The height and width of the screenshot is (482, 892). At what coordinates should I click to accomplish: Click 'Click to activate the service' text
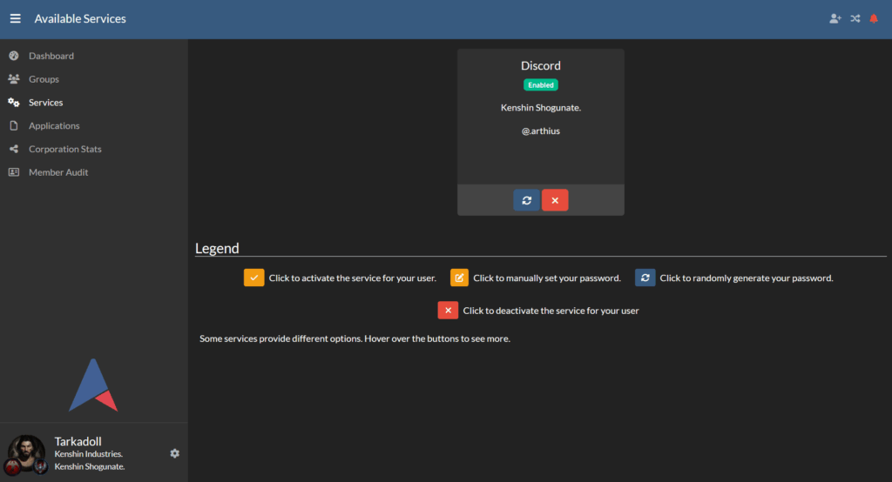pos(352,278)
